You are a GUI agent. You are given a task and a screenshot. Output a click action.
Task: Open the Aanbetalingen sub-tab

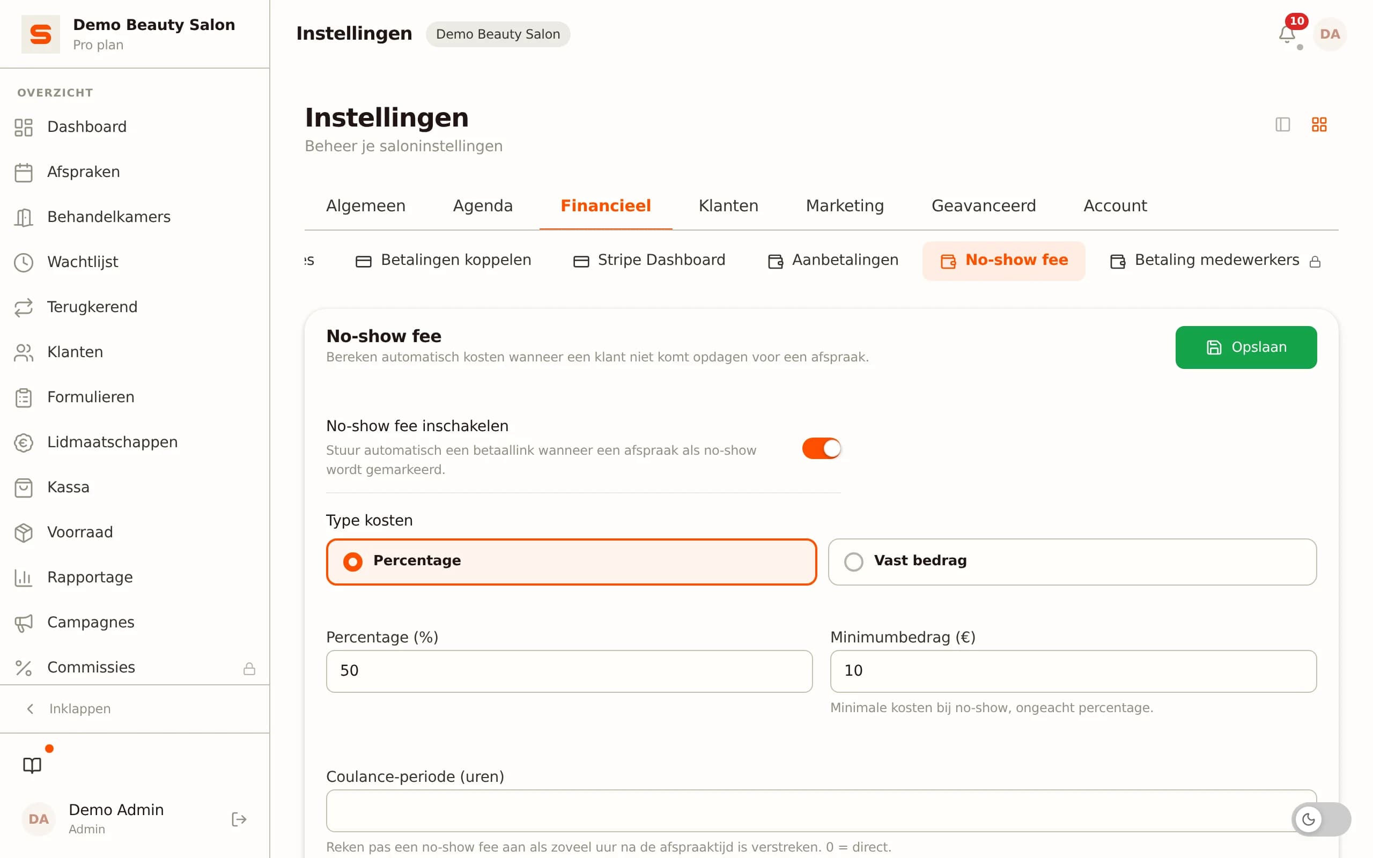pyautogui.click(x=833, y=261)
